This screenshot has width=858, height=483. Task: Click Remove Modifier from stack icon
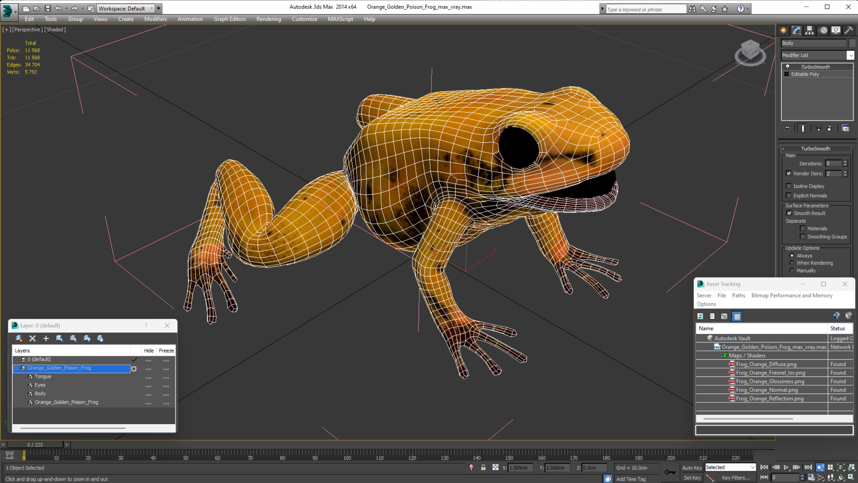click(x=829, y=128)
